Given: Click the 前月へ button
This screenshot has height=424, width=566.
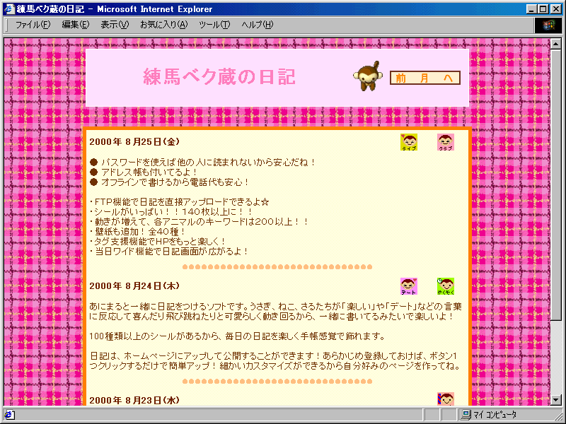Looking at the screenshot, I should (x=425, y=78).
